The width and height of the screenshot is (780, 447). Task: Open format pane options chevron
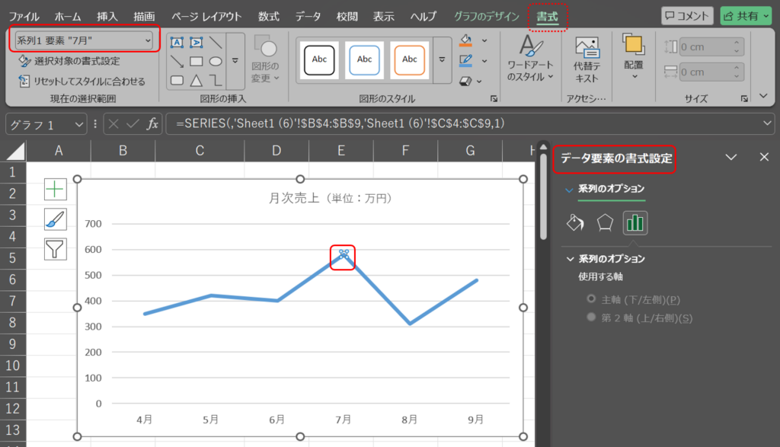point(730,158)
